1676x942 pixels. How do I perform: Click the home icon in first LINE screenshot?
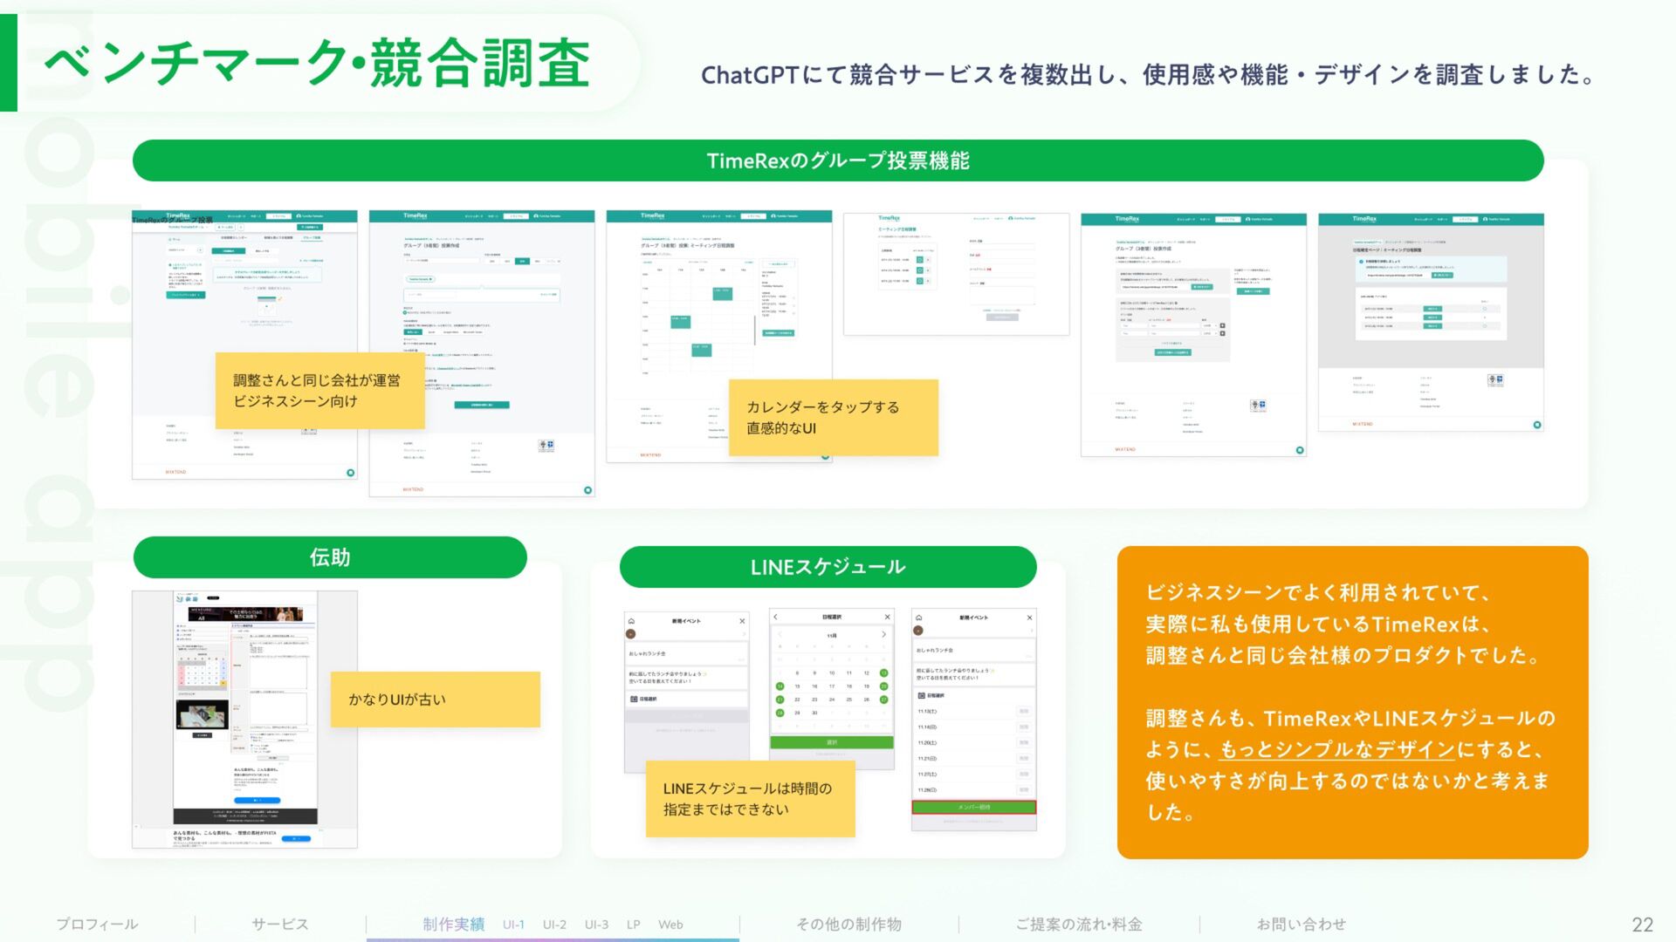[631, 621]
